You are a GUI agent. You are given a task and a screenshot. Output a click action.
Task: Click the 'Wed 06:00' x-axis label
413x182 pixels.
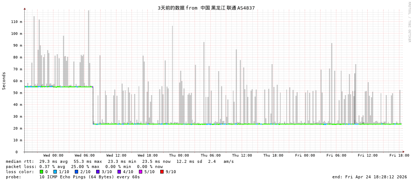click(85, 155)
